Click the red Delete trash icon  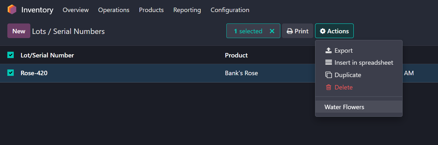tap(328, 87)
